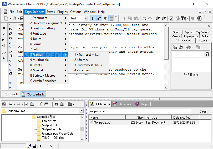Click the HTML comment tag icon
Image resolution: width=213 pixels, height=149 pixels.
click(x=4, y=46)
